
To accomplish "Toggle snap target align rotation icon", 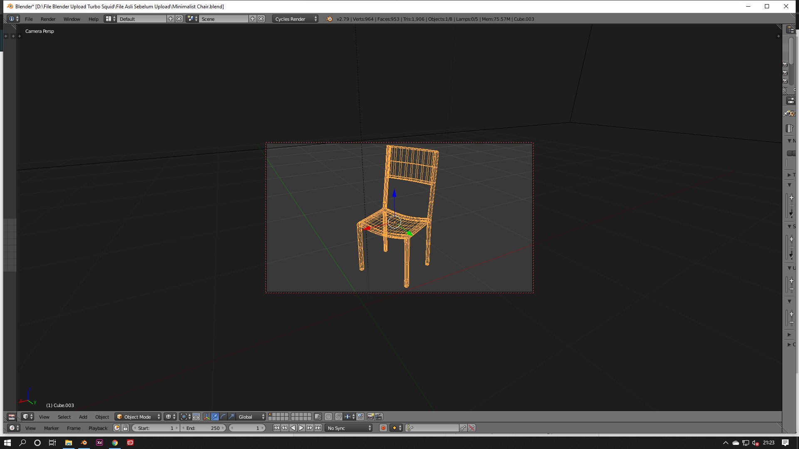I will tap(360, 417).
